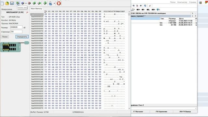The image size is (208, 117).
Task: Switch to drive j in file manager
Action: click(148, 9)
